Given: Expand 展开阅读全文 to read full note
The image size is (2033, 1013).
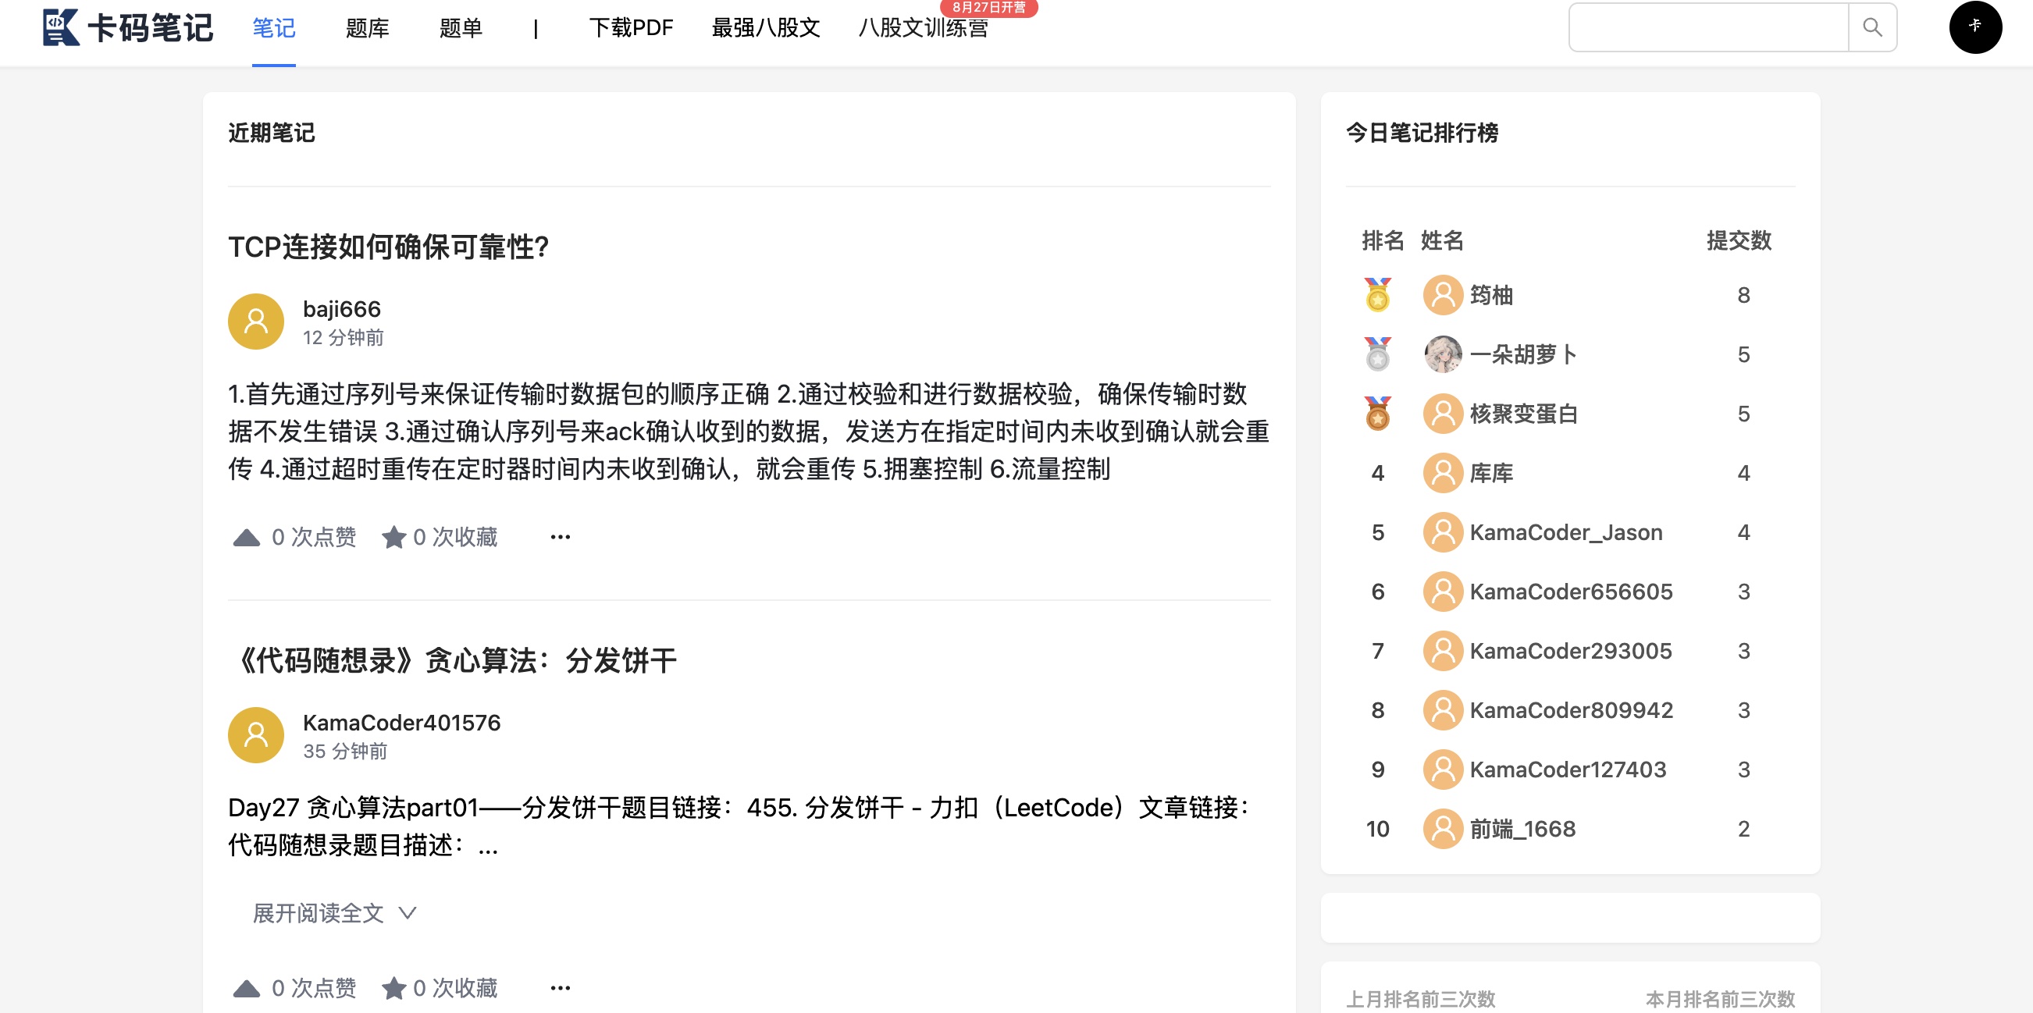Looking at the screenshot, I should [318, 913].
